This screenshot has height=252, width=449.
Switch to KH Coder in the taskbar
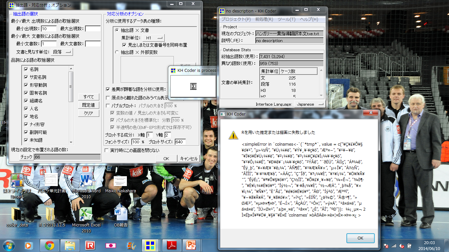click(x=151, y=245)
